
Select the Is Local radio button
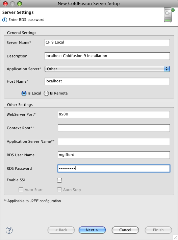pos(24,93)
